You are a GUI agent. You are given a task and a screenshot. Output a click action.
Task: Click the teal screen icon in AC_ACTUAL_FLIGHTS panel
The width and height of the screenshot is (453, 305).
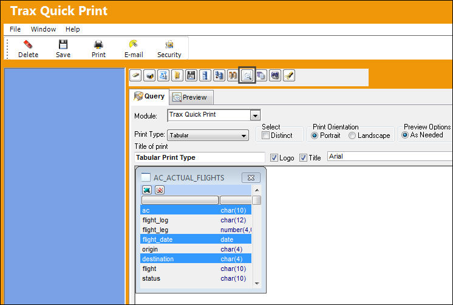click(x=147, y=190)
